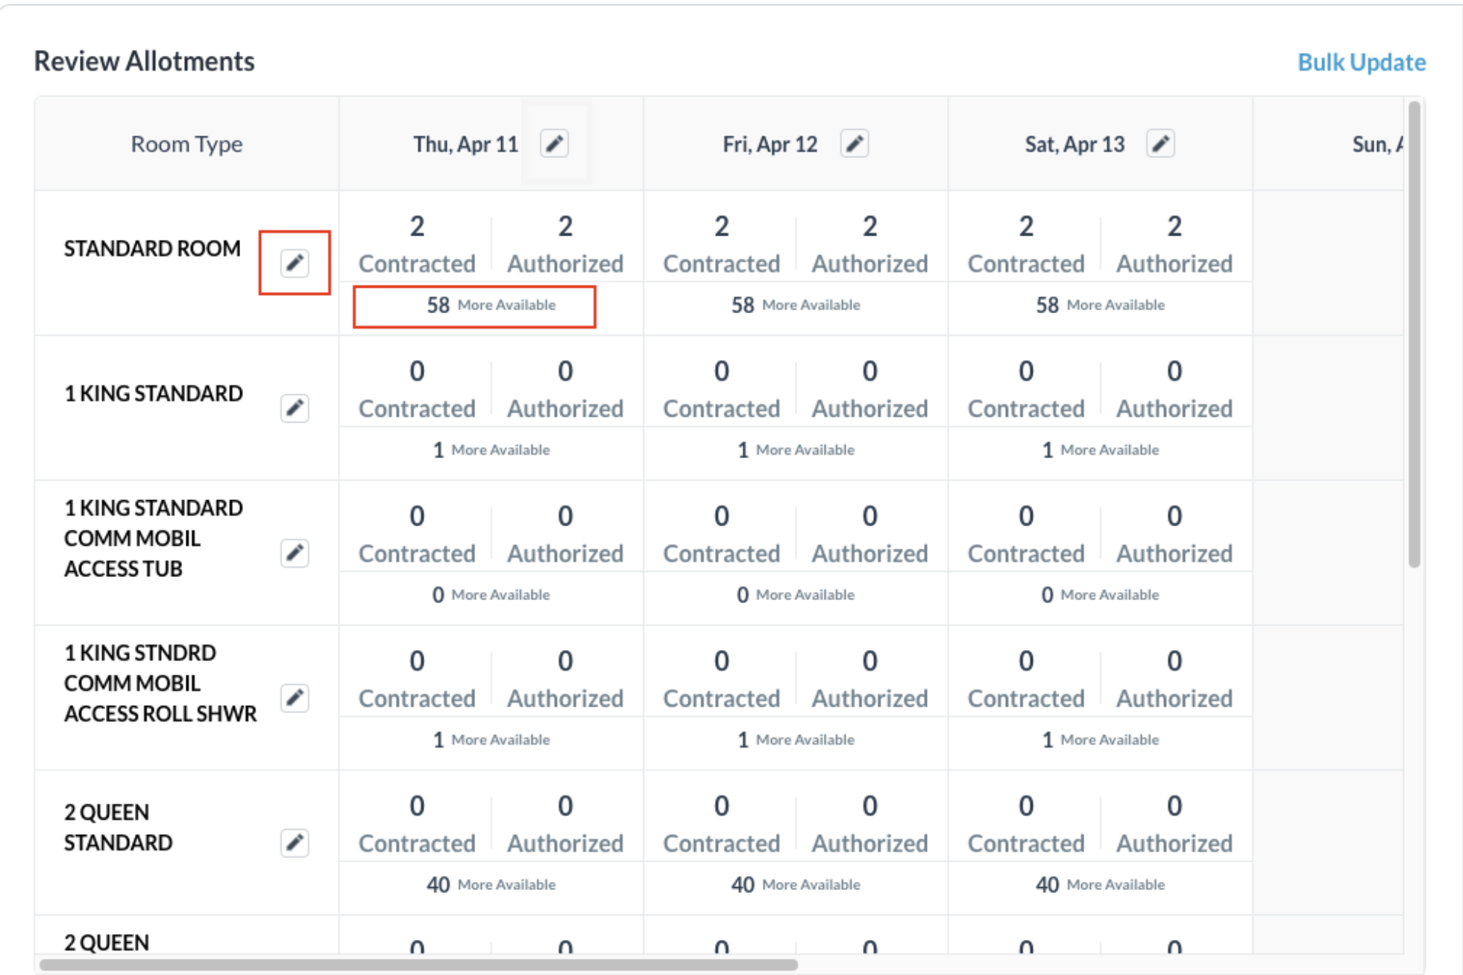Edit 1 KING STANDARD COMM MOBIL ACCESS TUB allotments
1463x975 pixels.
tap(294, 552)
